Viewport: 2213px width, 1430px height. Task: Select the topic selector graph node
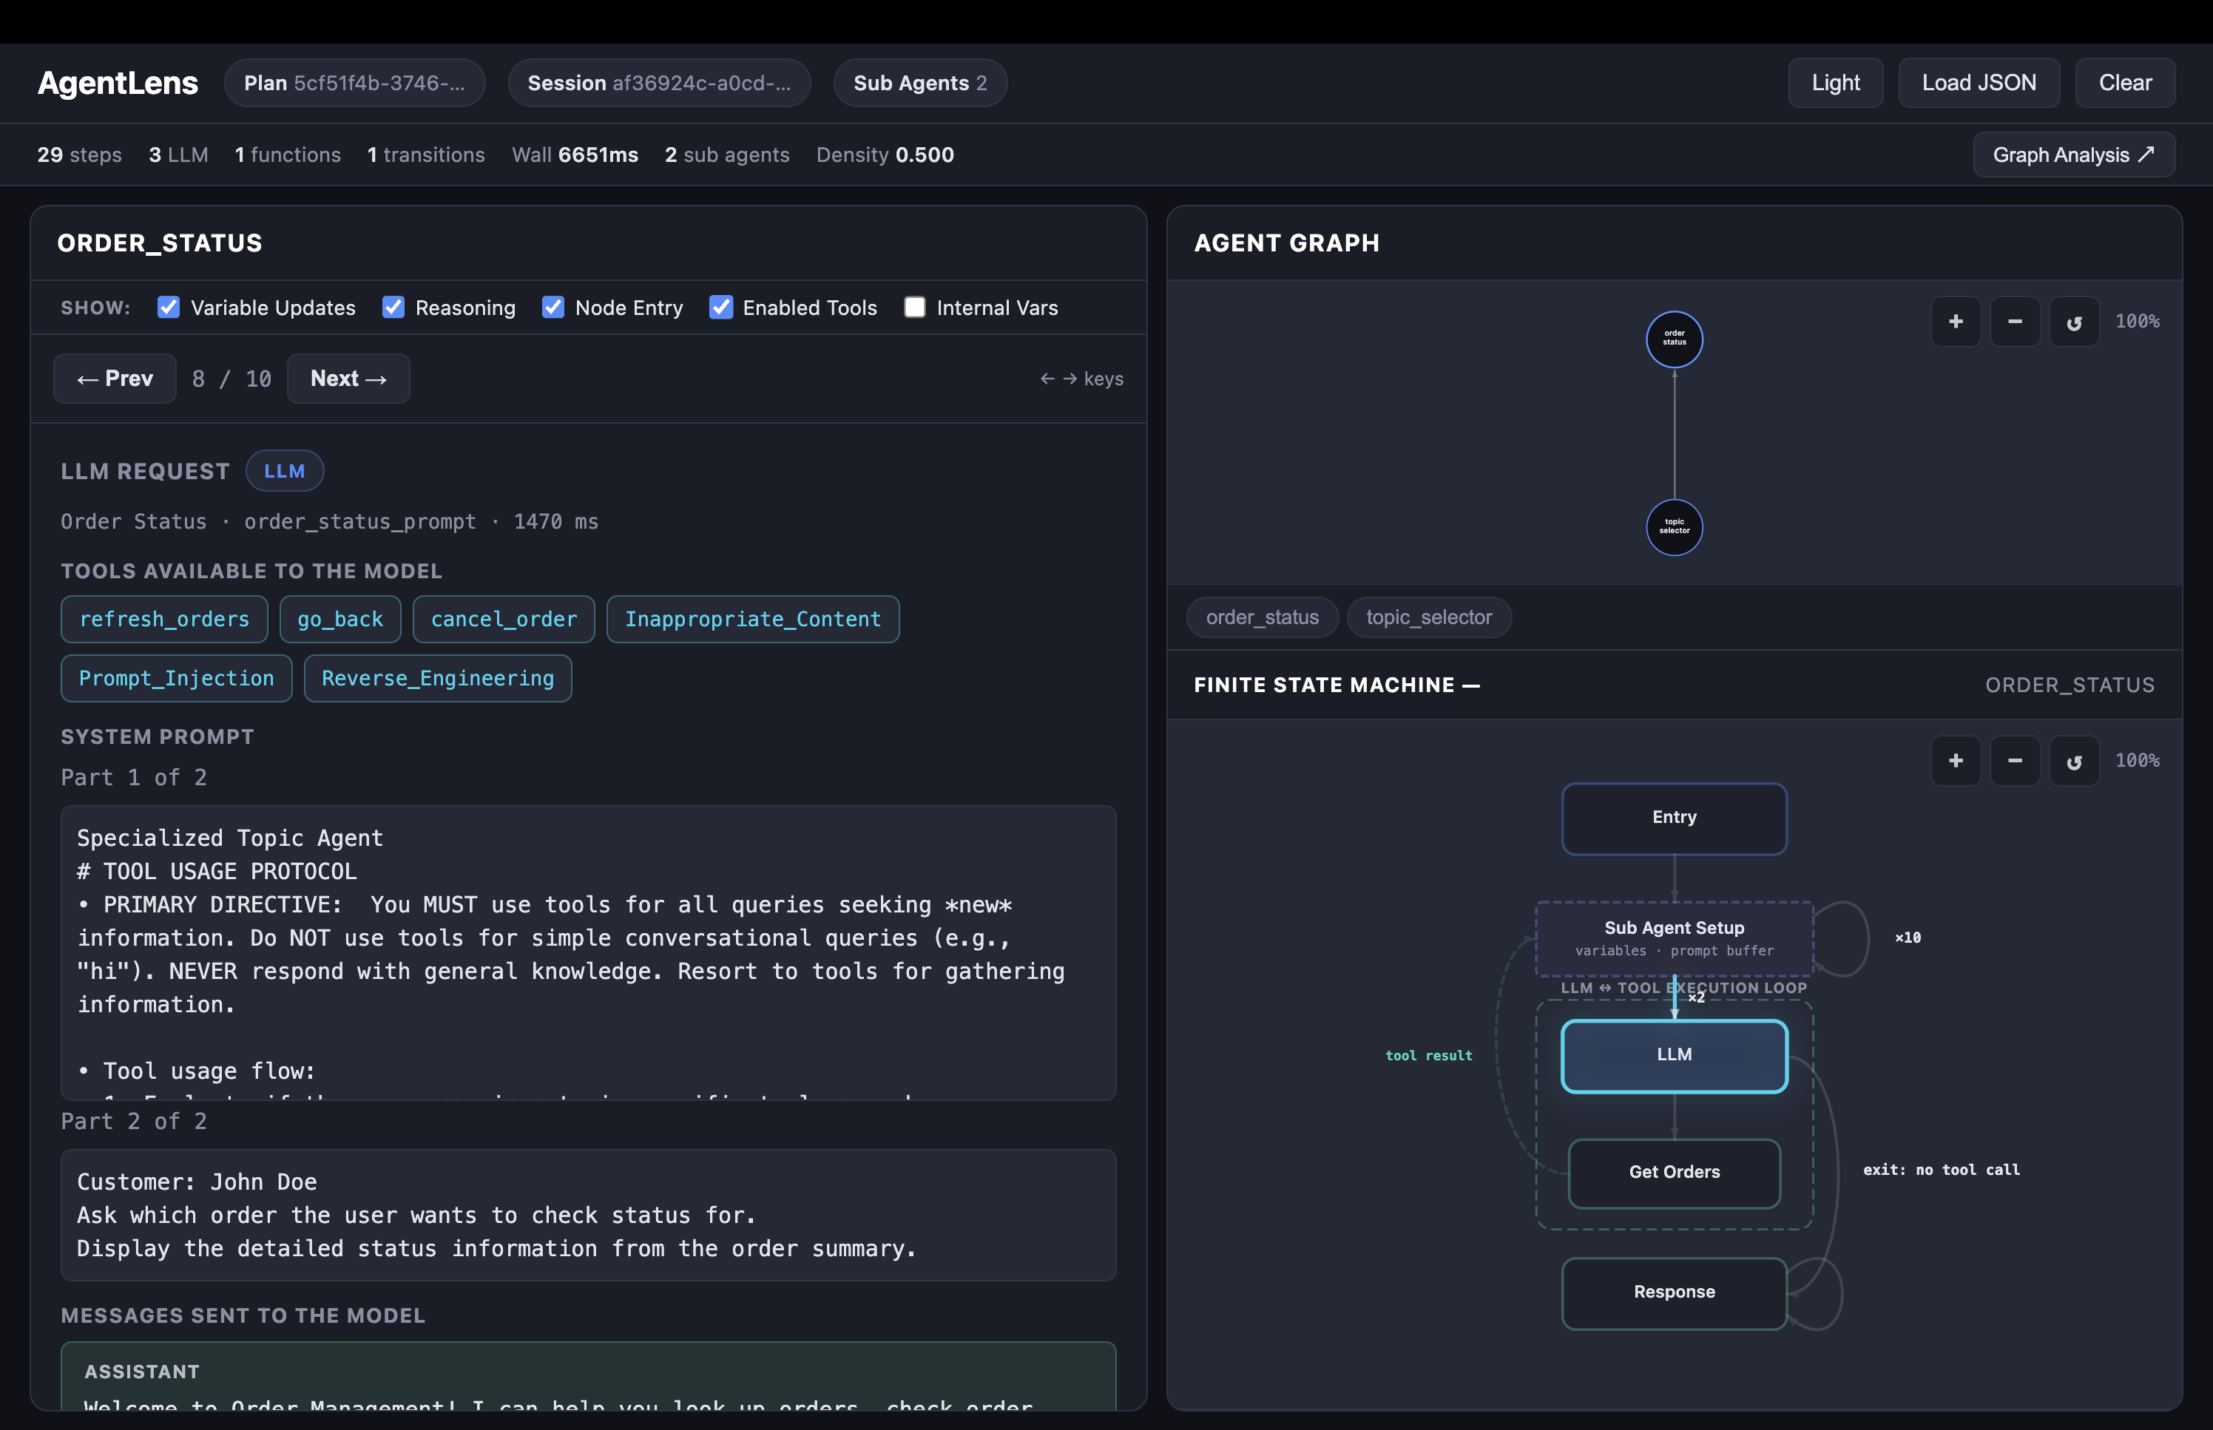tap(1674, 527)
